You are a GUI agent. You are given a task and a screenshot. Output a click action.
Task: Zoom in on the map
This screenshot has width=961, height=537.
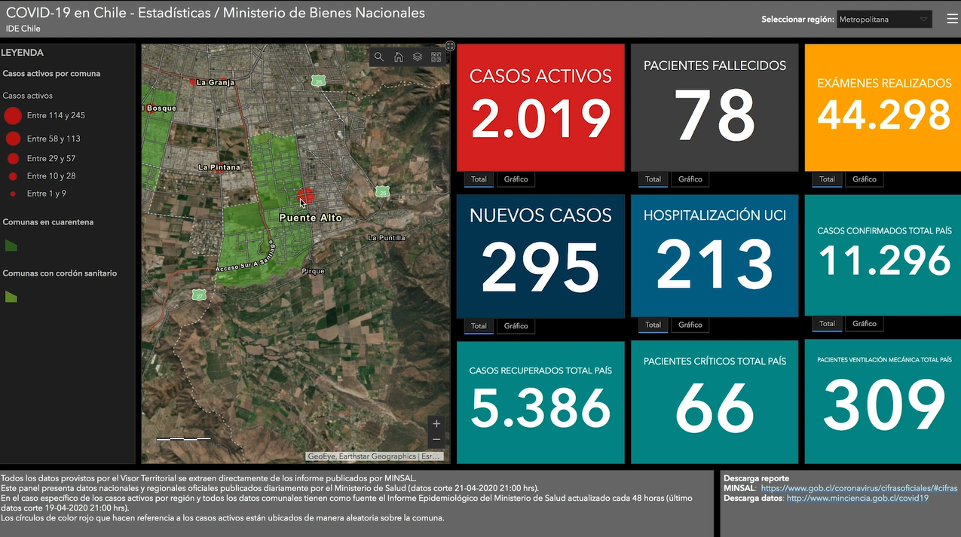click(436, 424)
